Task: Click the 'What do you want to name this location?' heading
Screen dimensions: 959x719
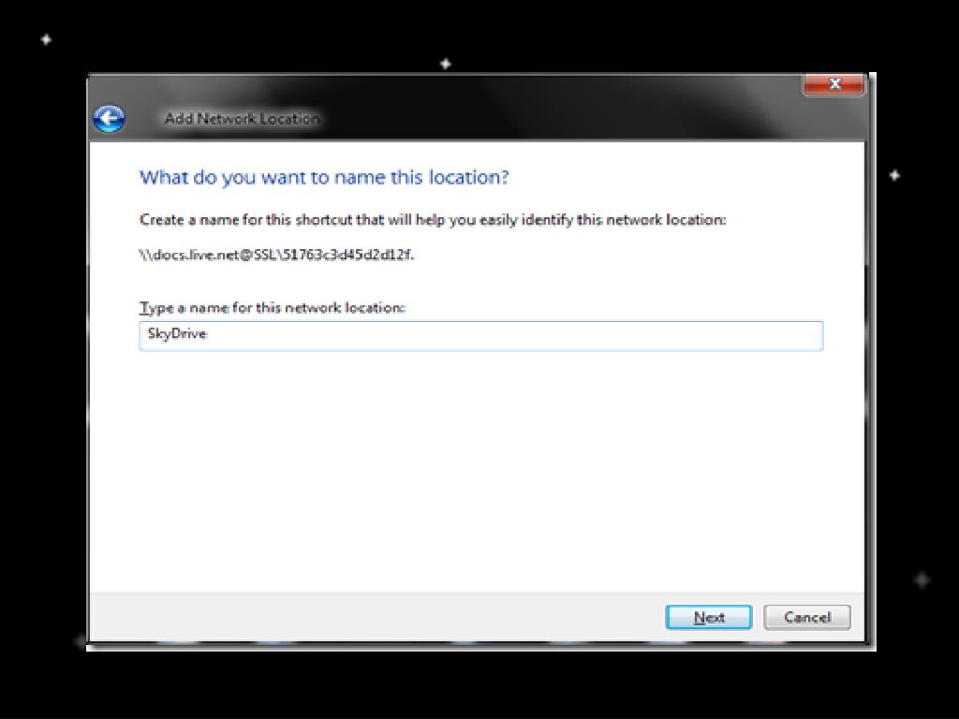Action: pos(324,177)
